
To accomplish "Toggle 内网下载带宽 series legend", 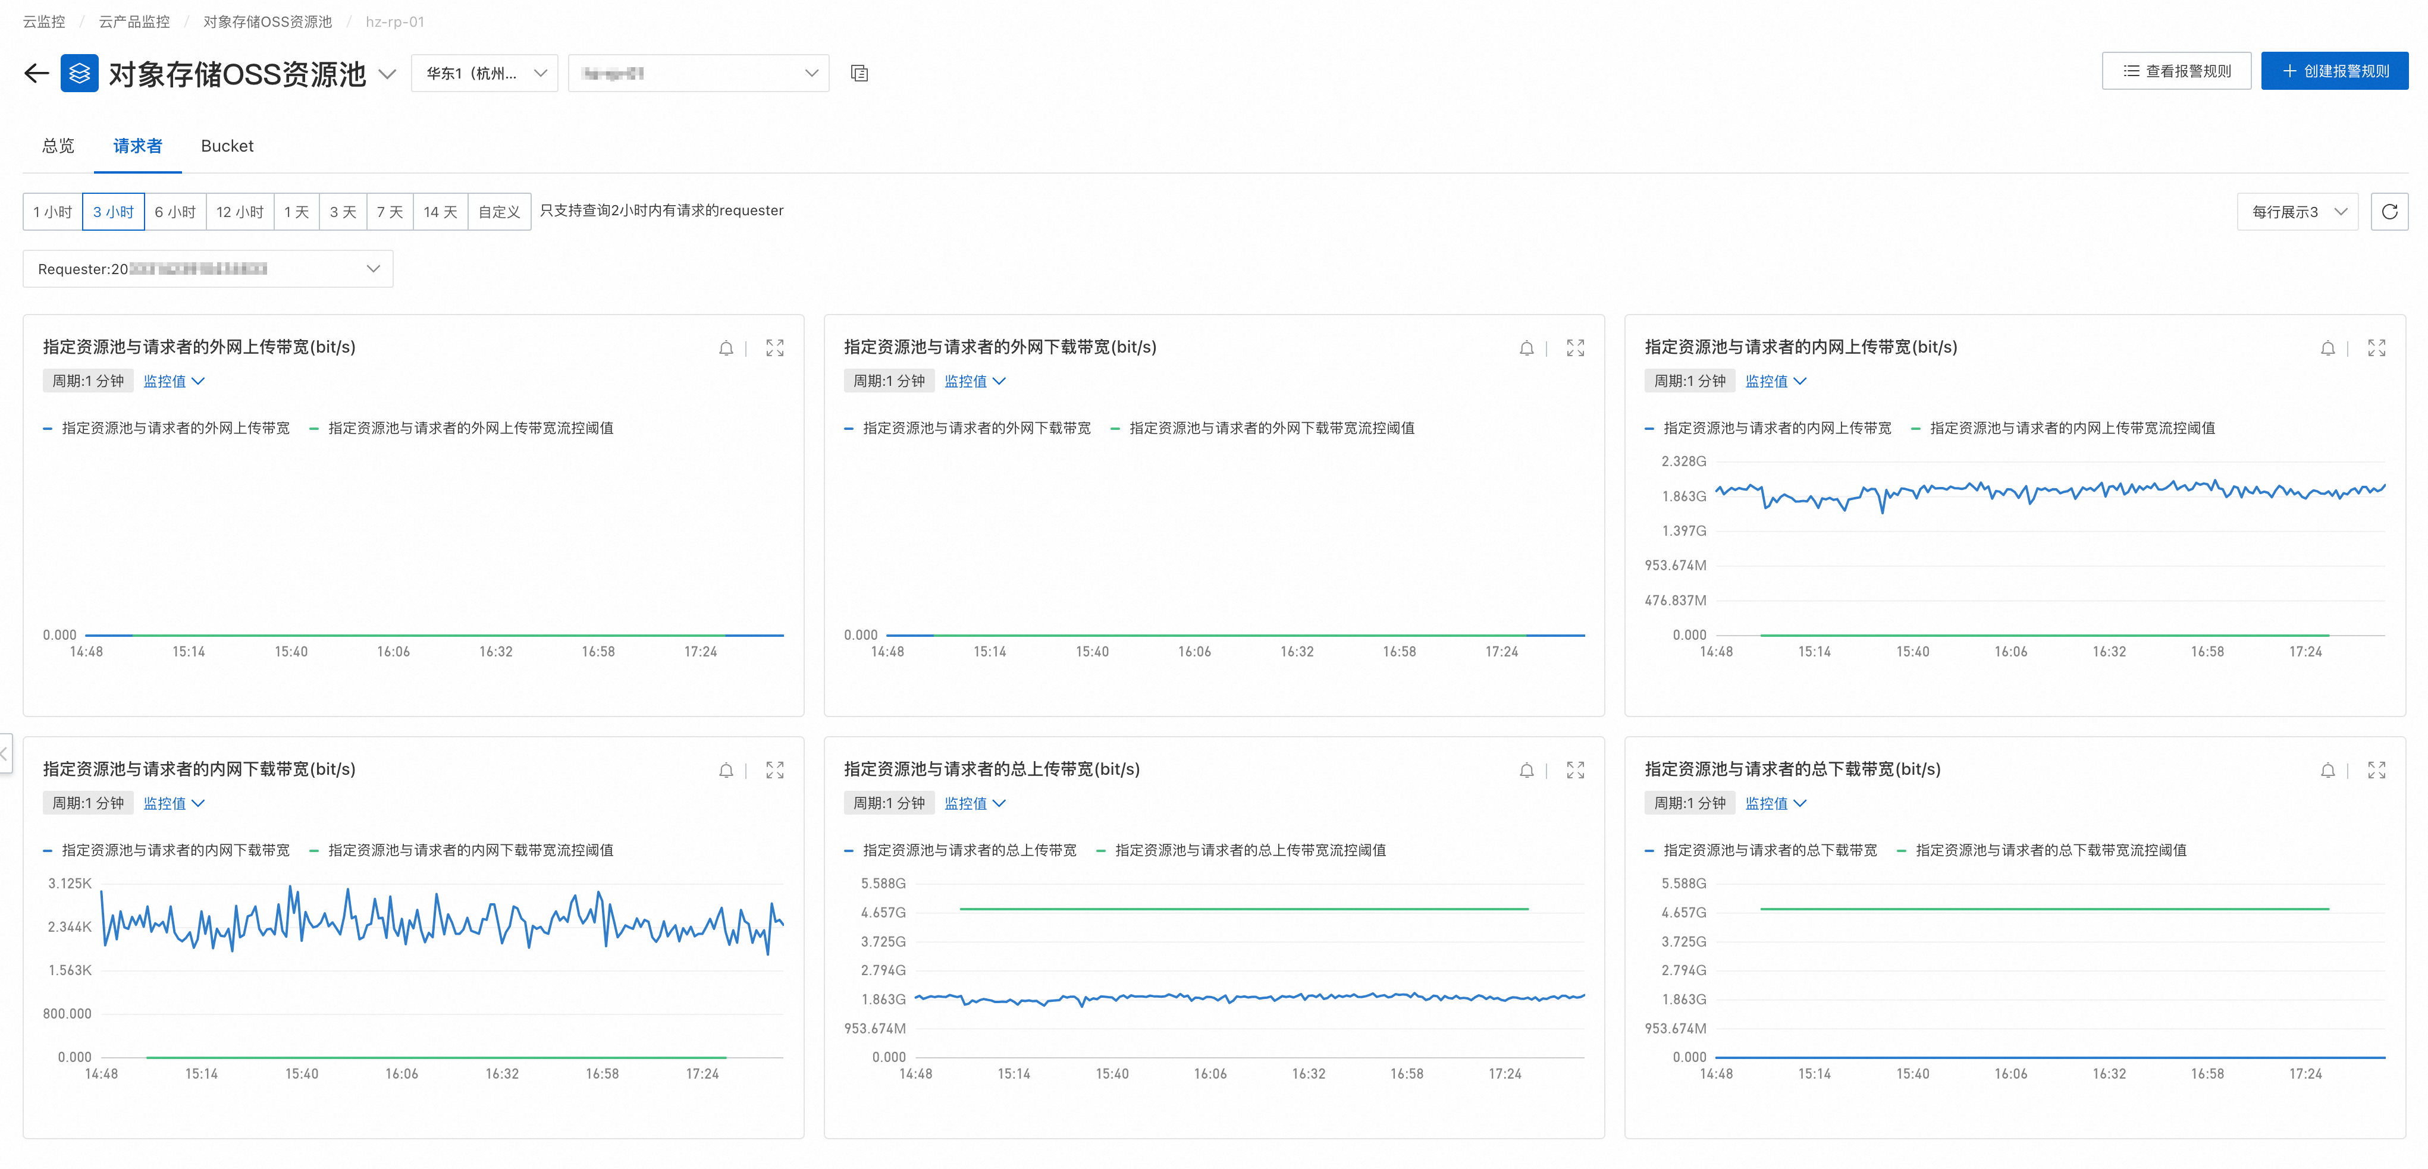I will pyautogui.click(x=167, y=851).
